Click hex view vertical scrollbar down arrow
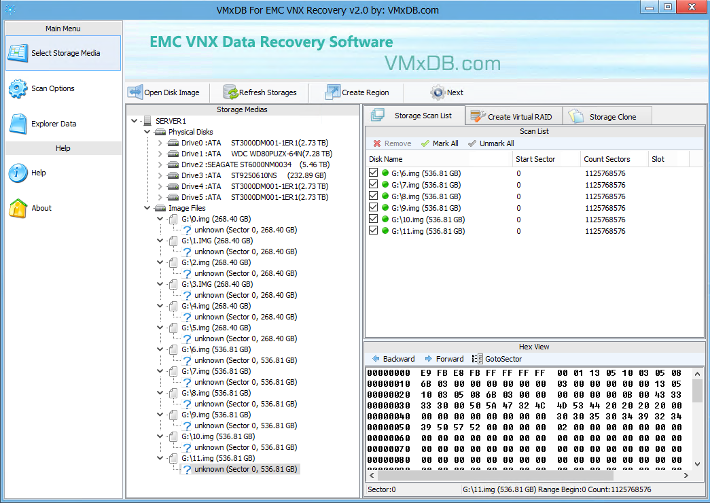Viewport: 710px width, 503px height. (697, 464)
